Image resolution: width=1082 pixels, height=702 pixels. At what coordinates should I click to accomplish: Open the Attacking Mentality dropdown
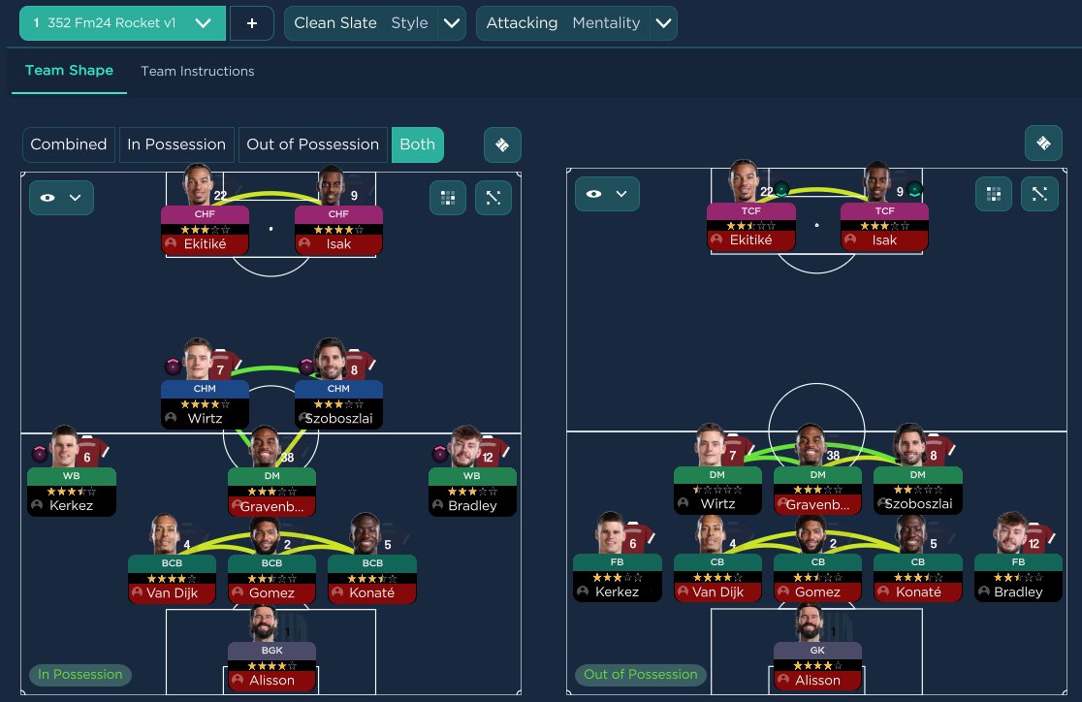tap(577, 23)
